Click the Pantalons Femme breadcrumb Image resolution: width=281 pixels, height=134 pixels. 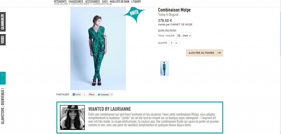[x=80, y=4]
